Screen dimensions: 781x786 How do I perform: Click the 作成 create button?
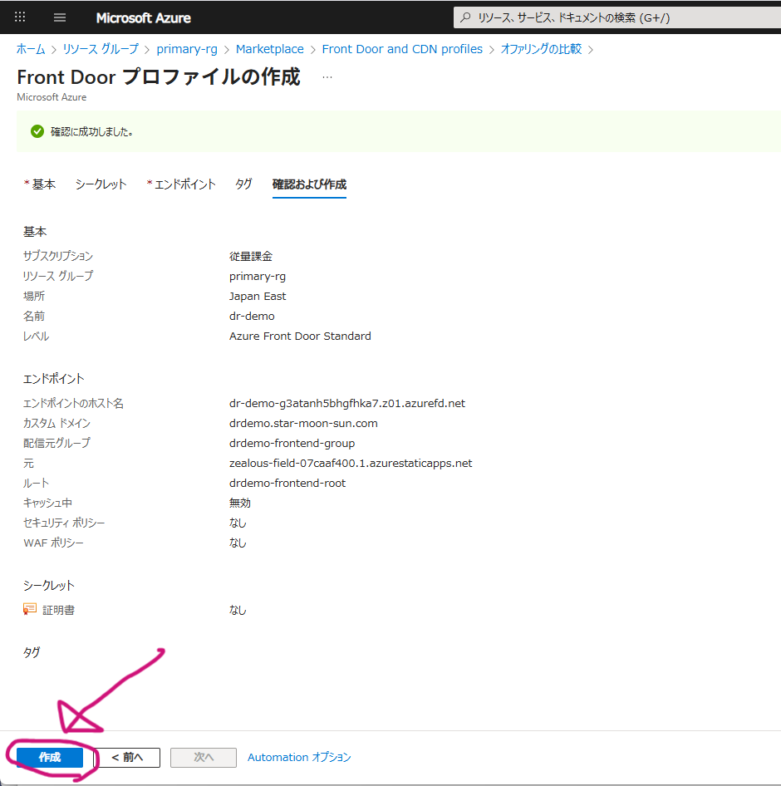[x=50, y=757]
